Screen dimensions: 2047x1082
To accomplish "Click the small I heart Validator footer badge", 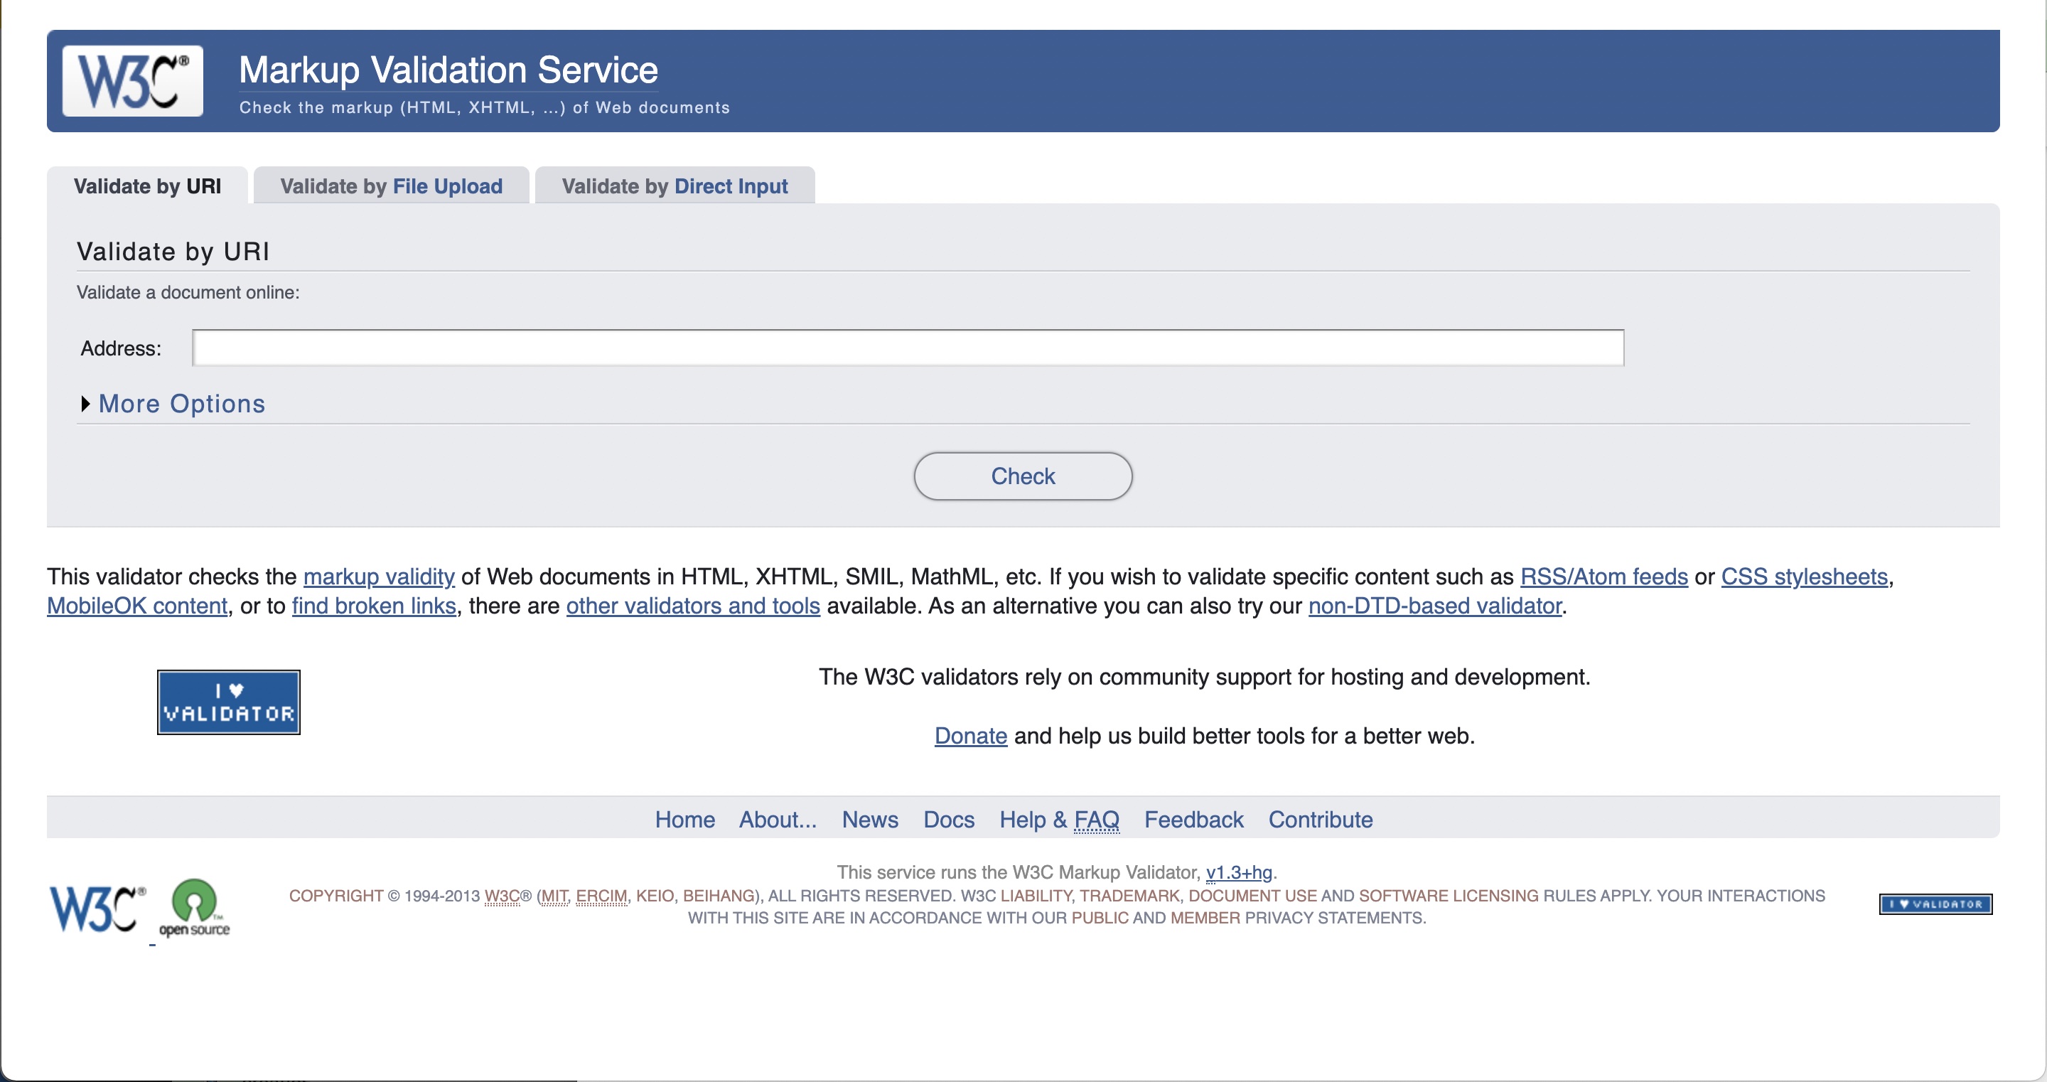I will click(x=1935, y=904).
